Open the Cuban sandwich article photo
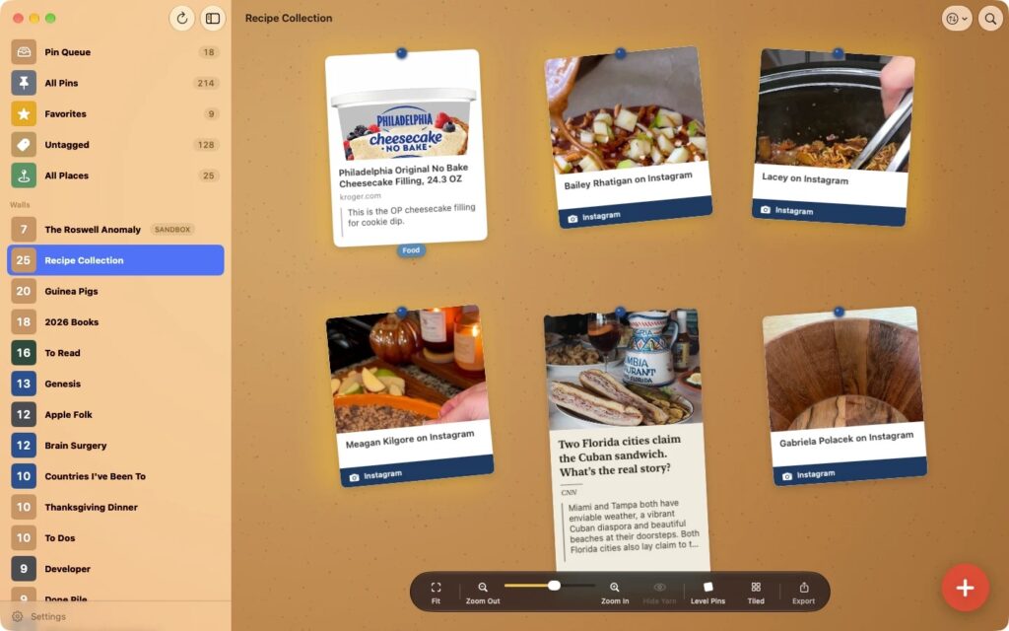1009x631 pixels. [x=623, y=369]
